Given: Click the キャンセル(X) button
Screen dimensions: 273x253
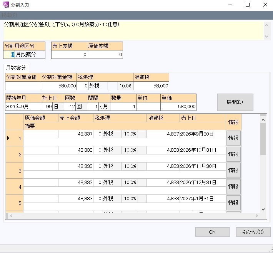Looking at the screenshot, I should [253, 232].
